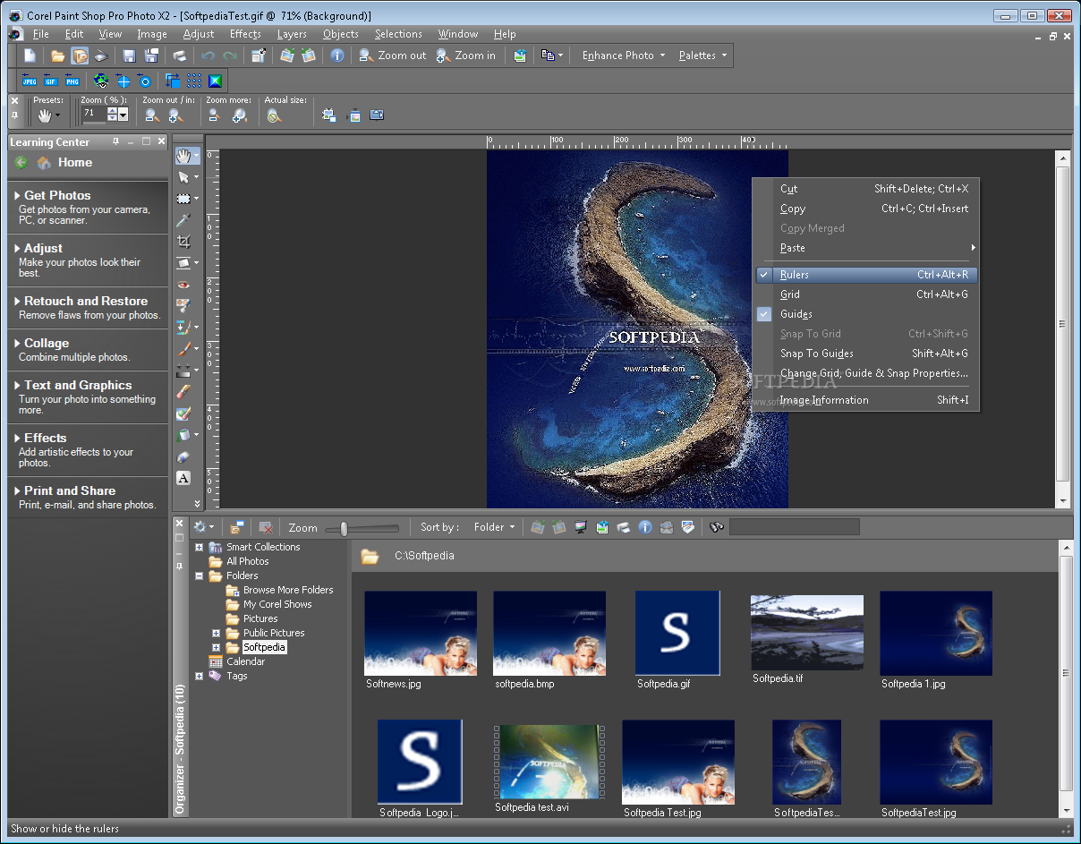Click the Print icon in the toolbar

pos(180,55)
